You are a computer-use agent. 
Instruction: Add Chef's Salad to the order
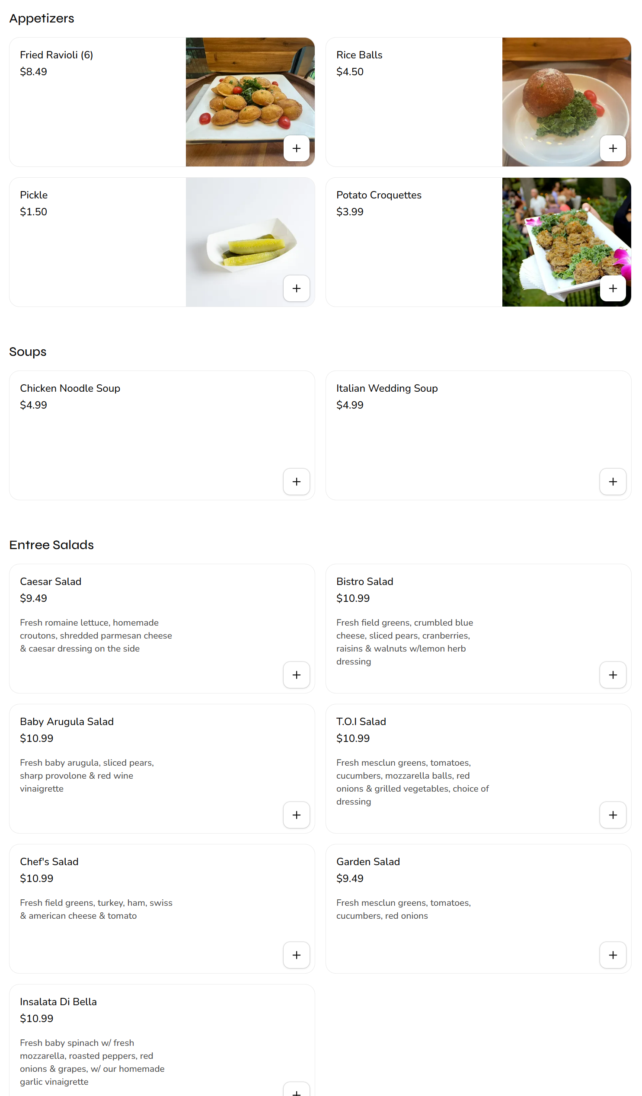click(296, 955)
